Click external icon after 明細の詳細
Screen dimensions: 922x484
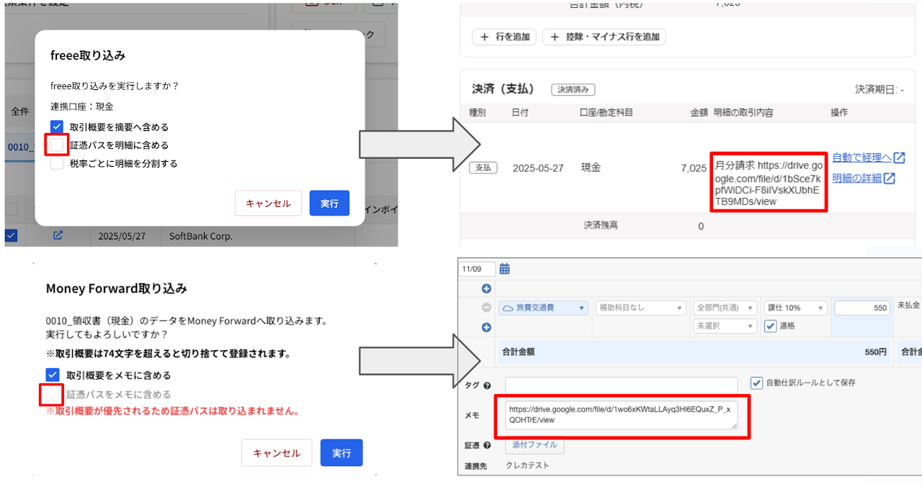[890, 178]
